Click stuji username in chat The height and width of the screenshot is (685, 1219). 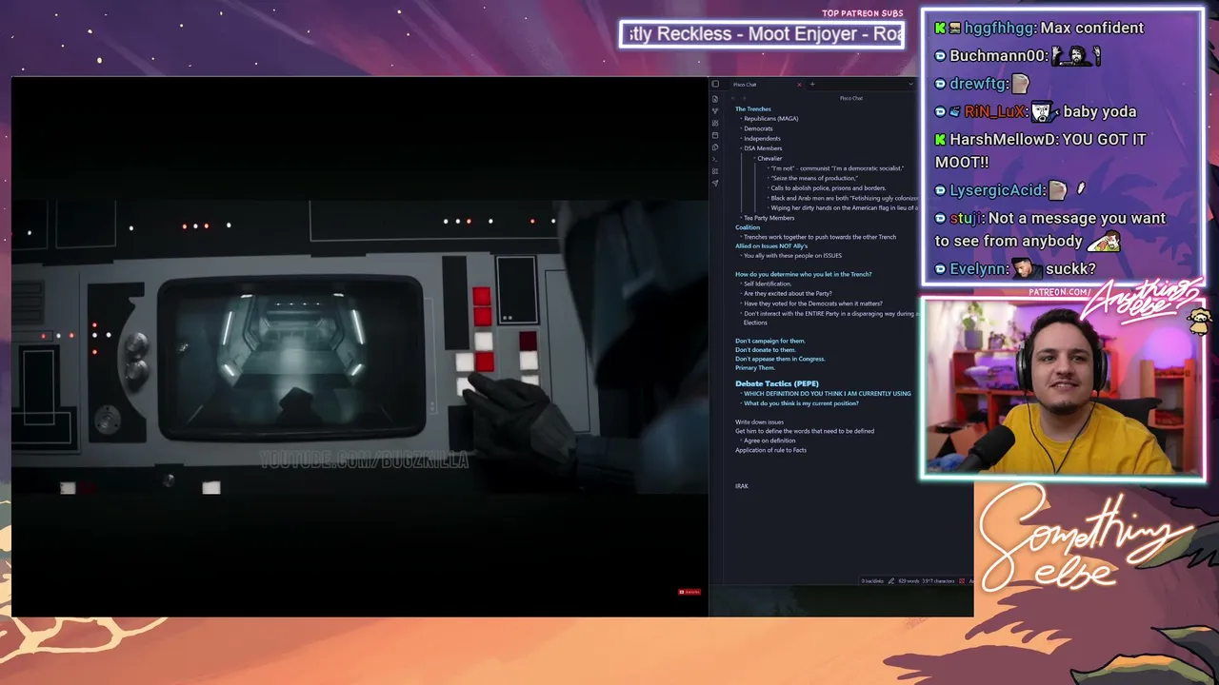click(x=965, y=218)
